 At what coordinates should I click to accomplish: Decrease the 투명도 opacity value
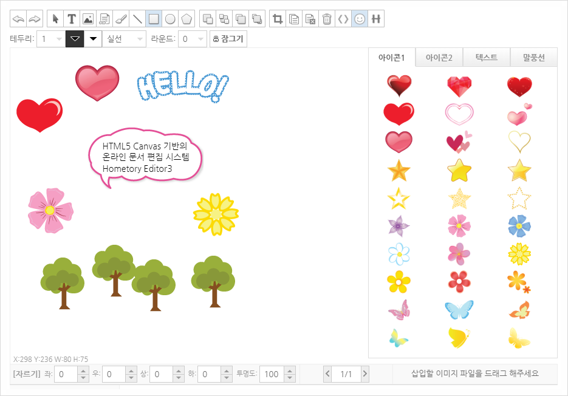point(289,378)
